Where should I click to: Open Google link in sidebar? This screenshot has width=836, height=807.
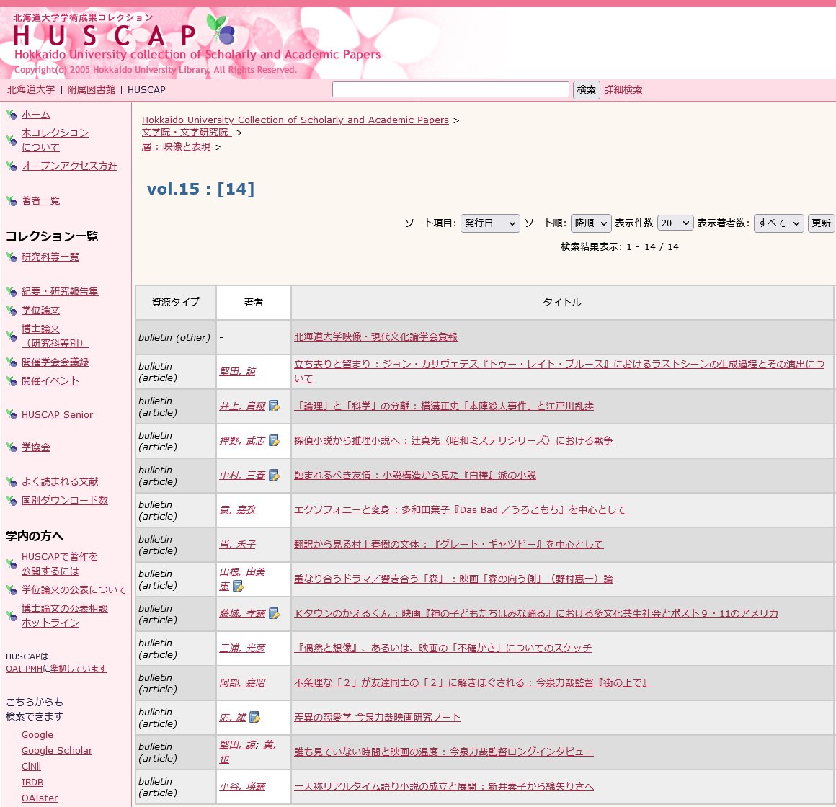(37, 734)
